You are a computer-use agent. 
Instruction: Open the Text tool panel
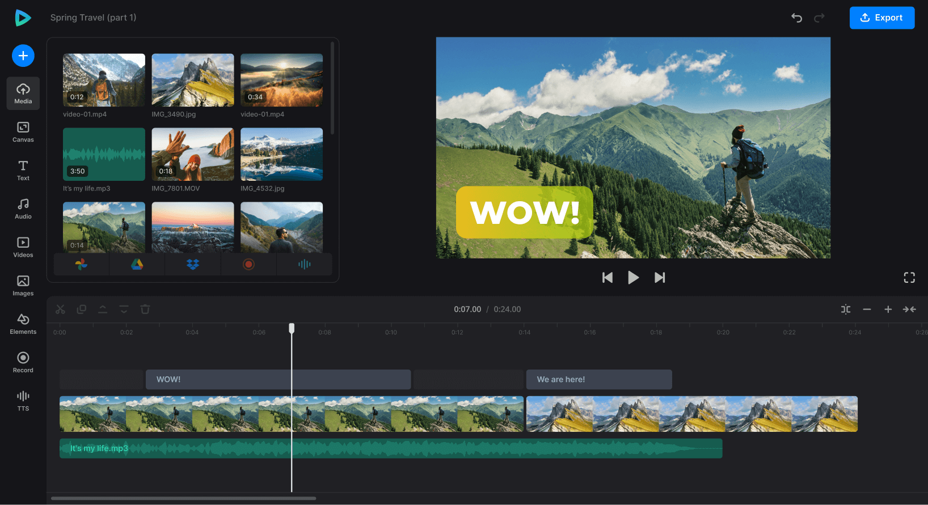[x=23, y=170]
